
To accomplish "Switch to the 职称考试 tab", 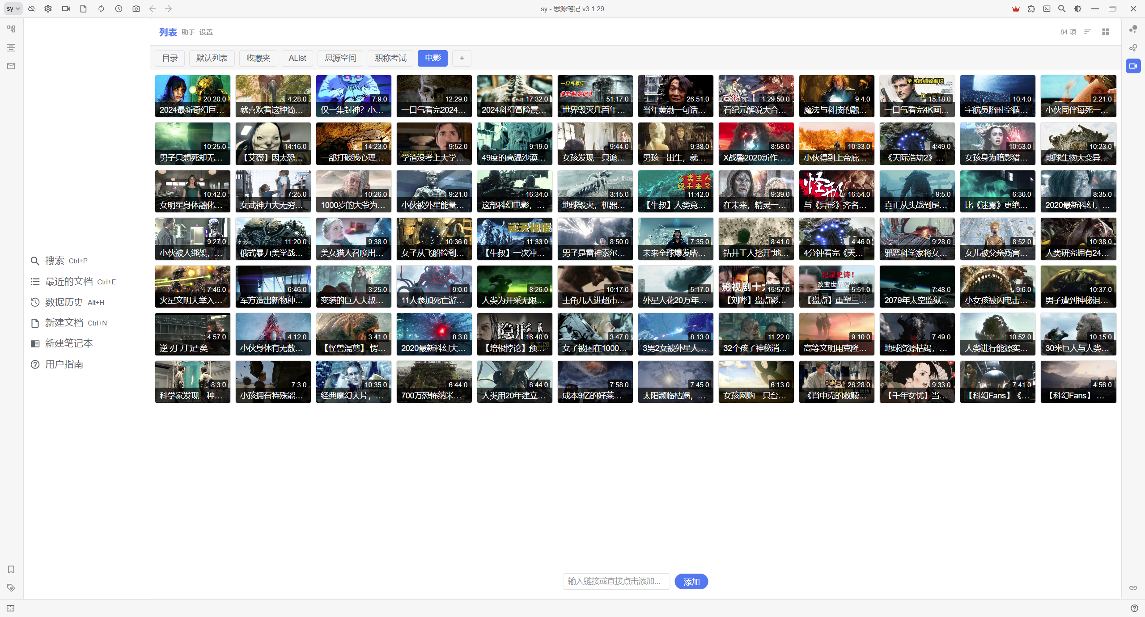I will (390, 58).
